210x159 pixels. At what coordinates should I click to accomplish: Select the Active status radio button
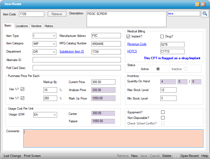coord(158,69)
